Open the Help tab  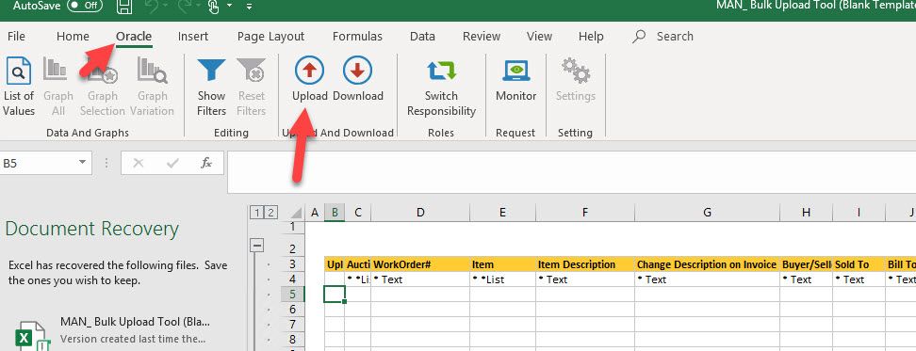pos(591,36)
